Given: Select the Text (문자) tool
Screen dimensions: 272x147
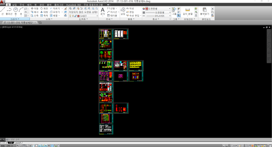Looking at the screenshot, I should pos(103,11).
